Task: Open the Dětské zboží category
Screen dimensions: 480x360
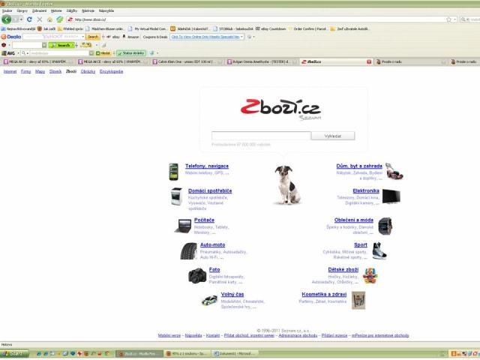Action: click(x=343, y=270)
